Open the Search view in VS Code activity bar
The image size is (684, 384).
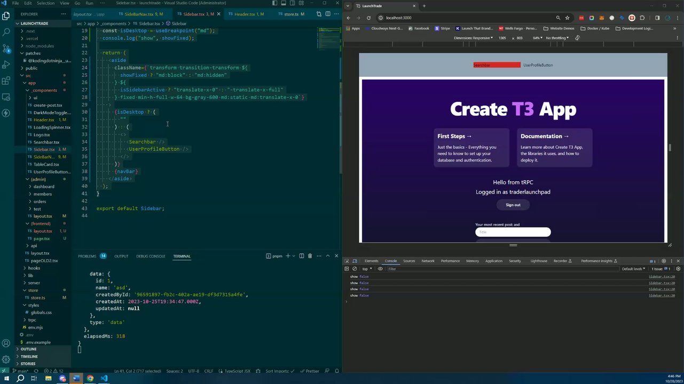(x=6, y=32)
